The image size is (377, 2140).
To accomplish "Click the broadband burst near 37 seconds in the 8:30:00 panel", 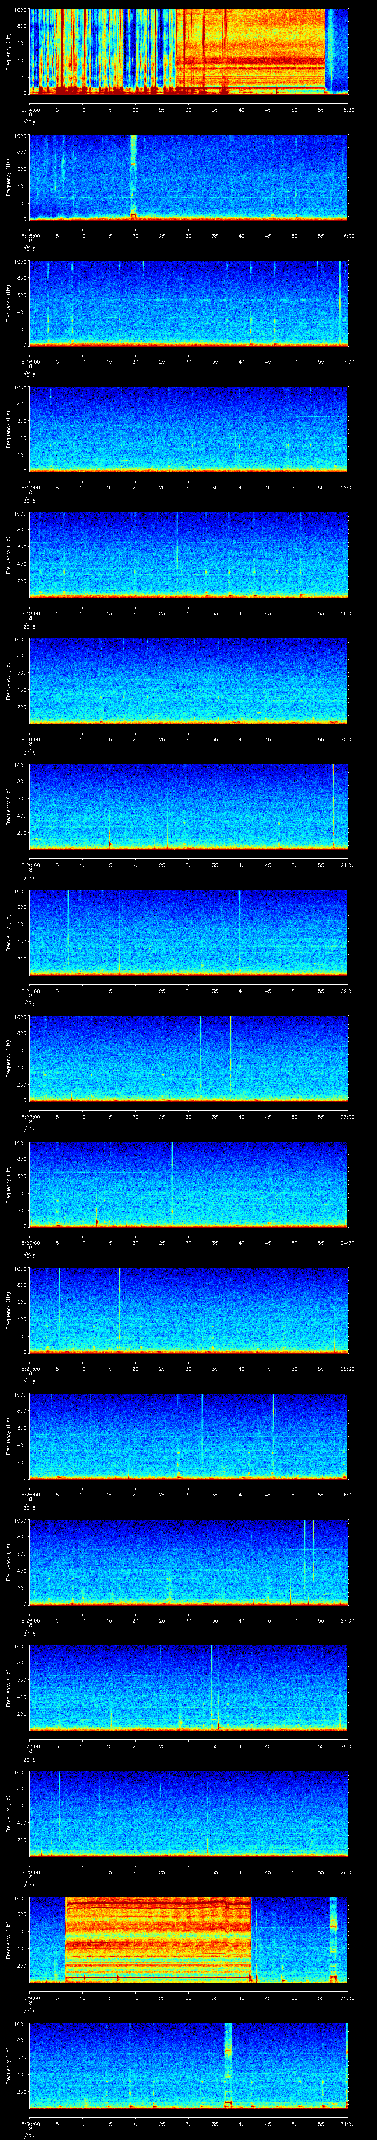I will coord(228,2065).
